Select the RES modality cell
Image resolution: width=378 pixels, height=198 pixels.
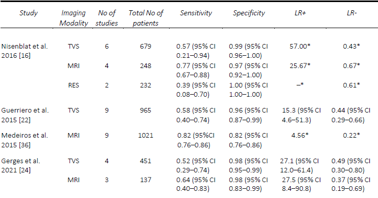(x=74, y=85)
